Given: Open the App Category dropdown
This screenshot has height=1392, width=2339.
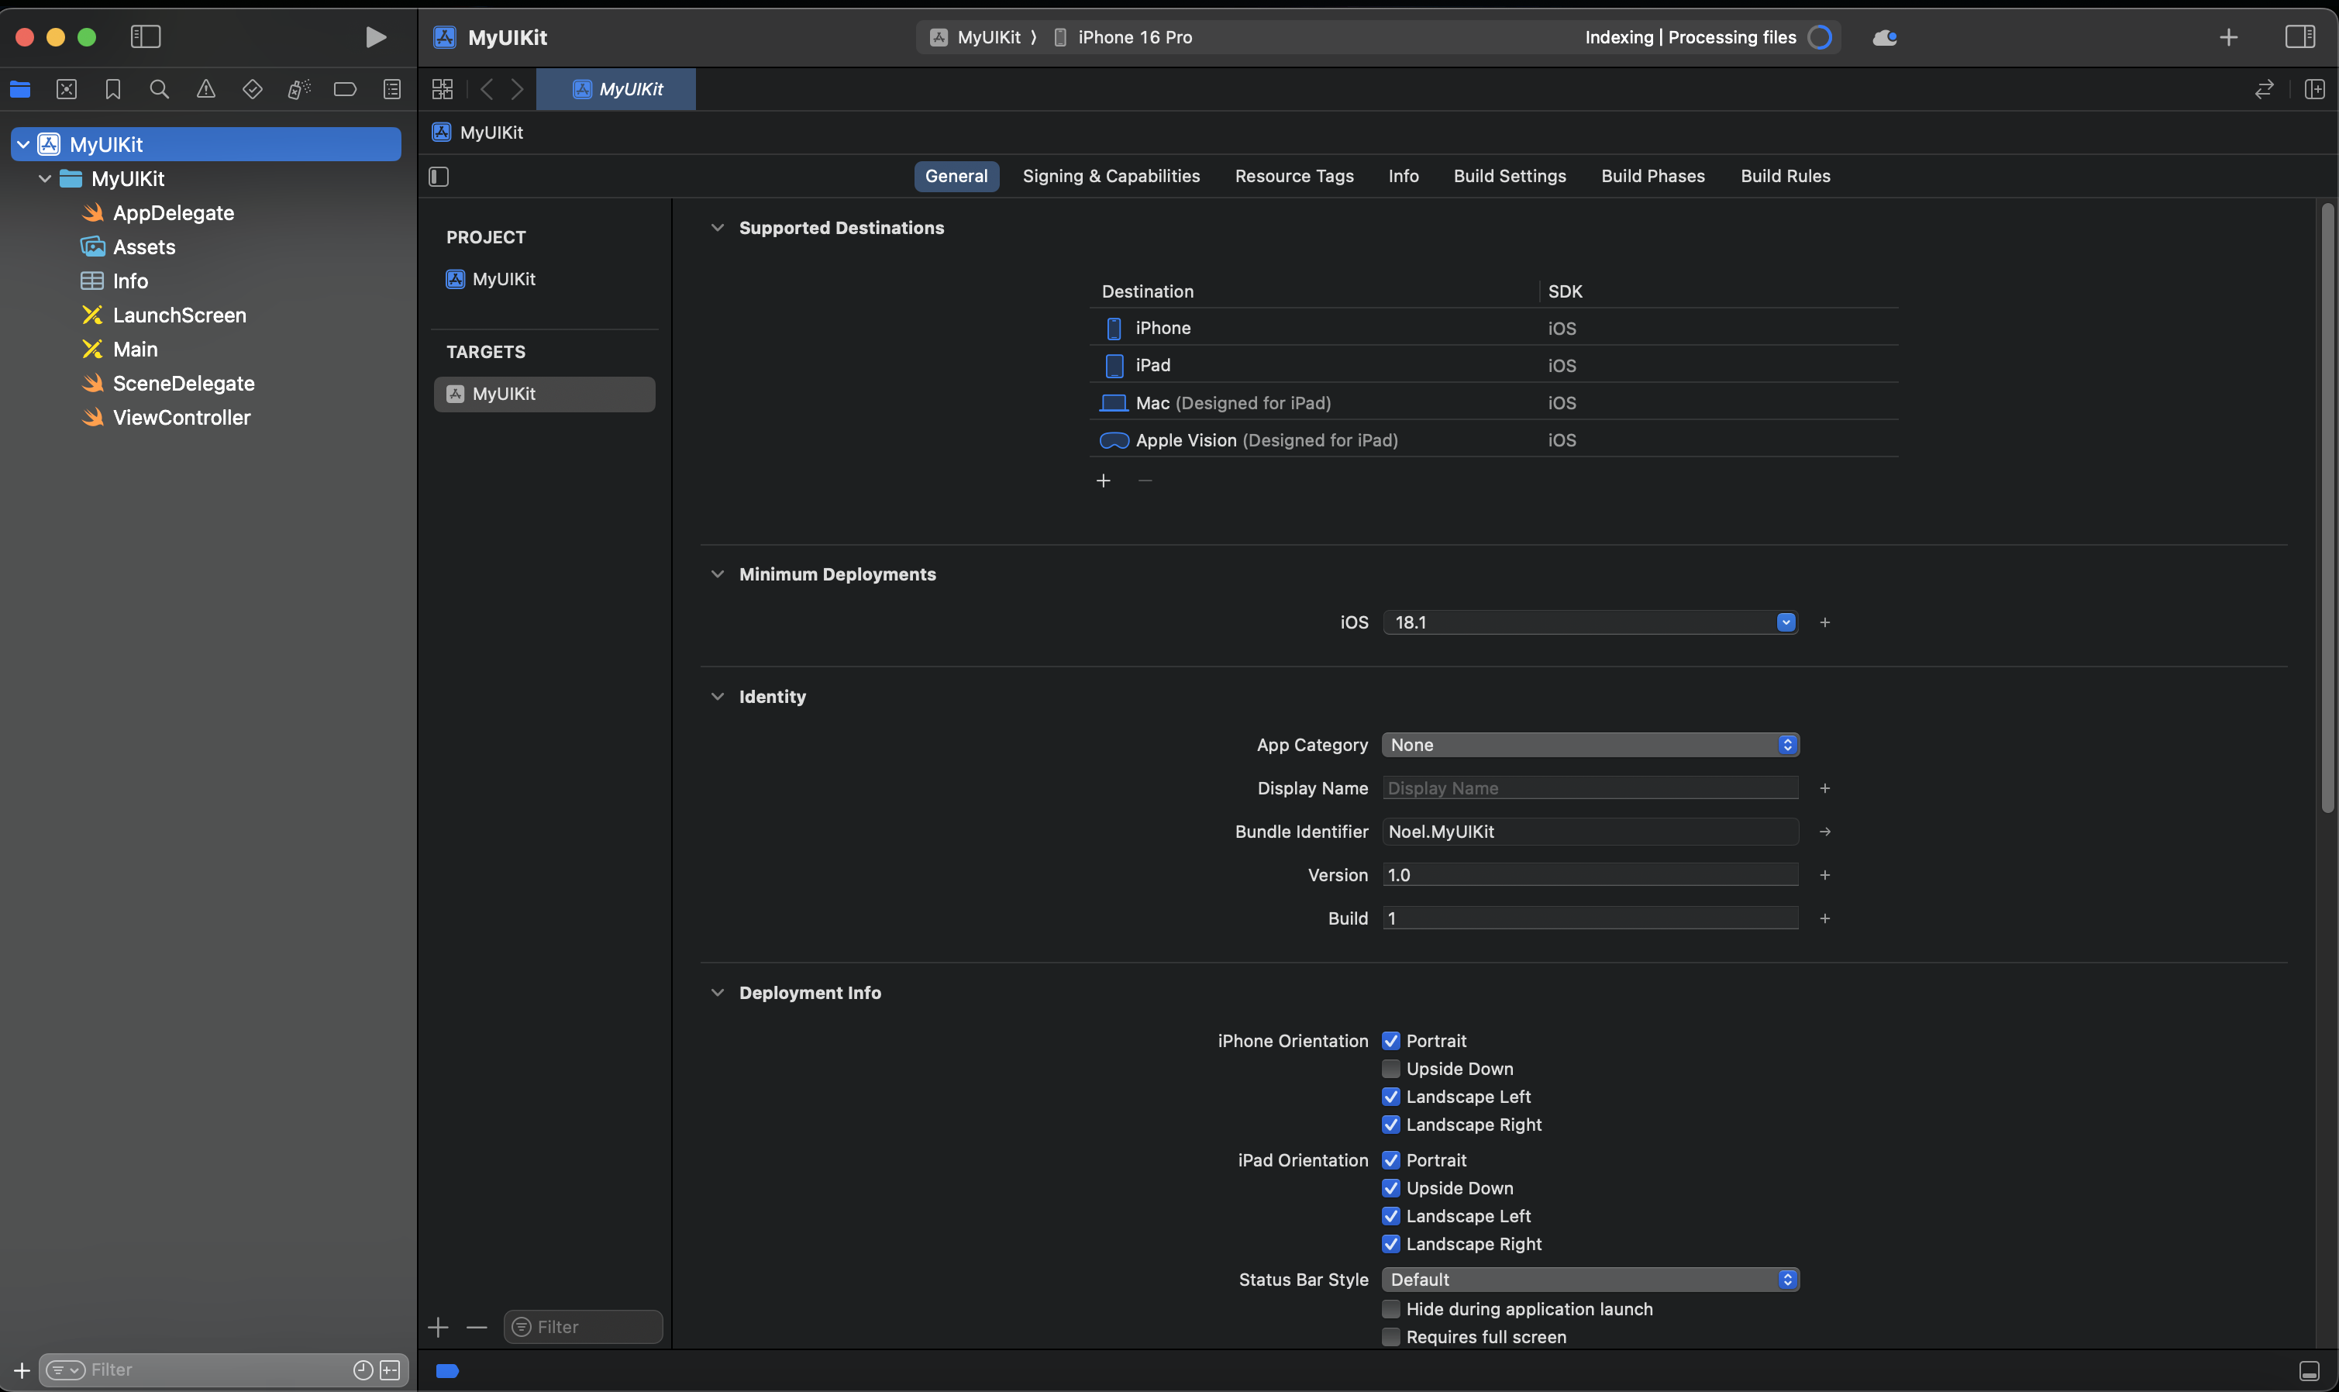Looking at the screenshot, I should [x=1590, y=745].
